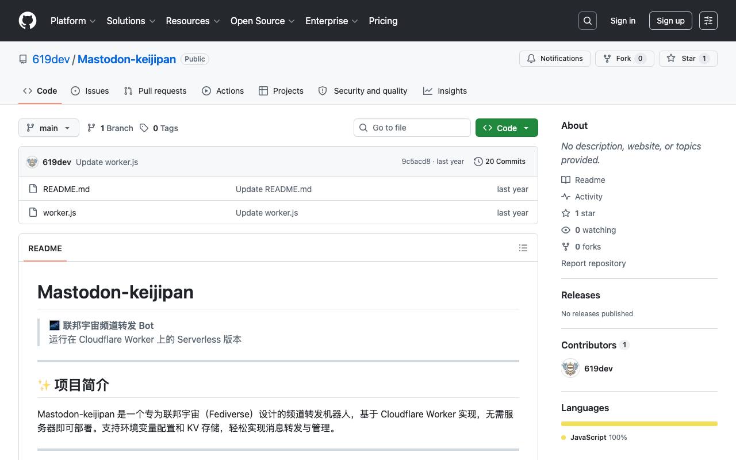This screenshot has width=736, height=460.
Task: Open the Releases heading link
Action: [x=580, y=295]
